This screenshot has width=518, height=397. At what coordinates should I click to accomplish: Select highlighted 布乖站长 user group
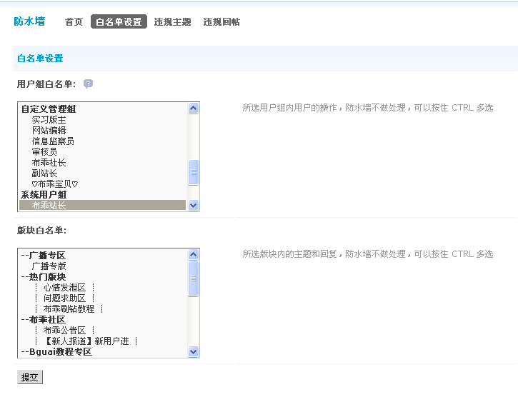point(103,205)
